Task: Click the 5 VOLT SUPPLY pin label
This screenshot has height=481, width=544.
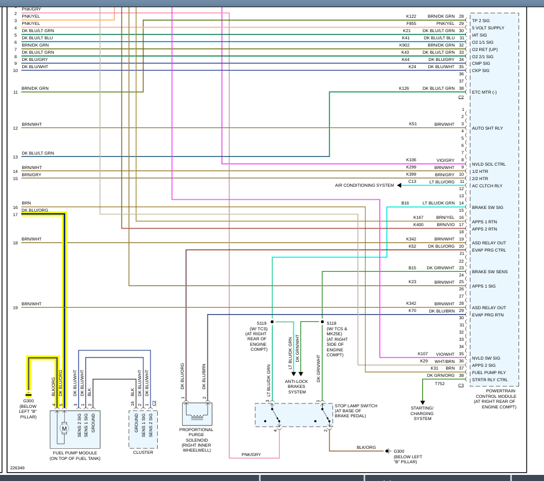Action: (488, 28)
